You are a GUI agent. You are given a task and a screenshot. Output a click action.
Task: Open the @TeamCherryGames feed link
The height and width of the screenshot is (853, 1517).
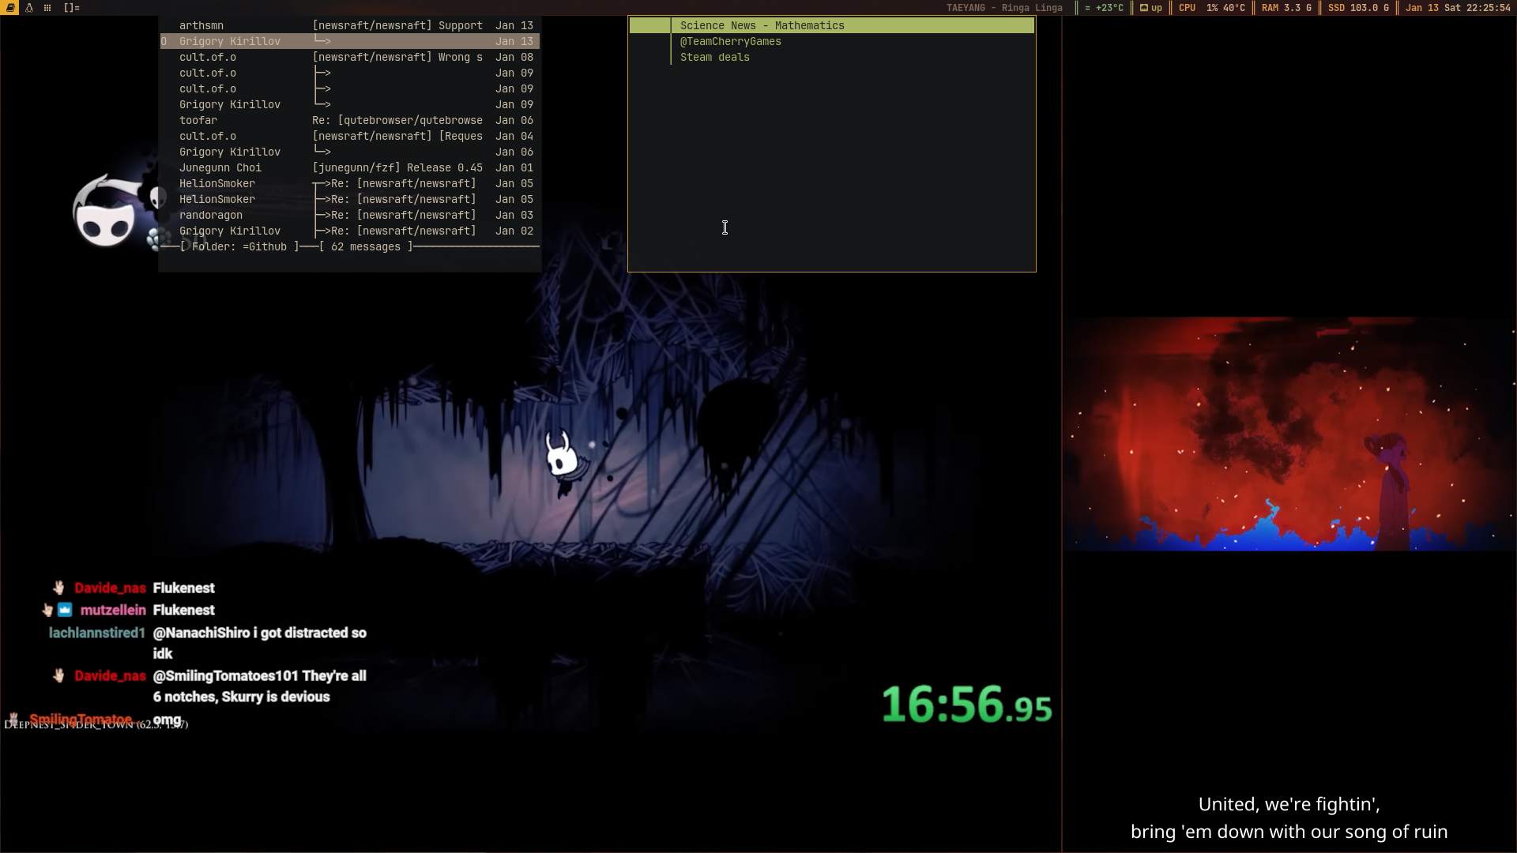(731, 41)
